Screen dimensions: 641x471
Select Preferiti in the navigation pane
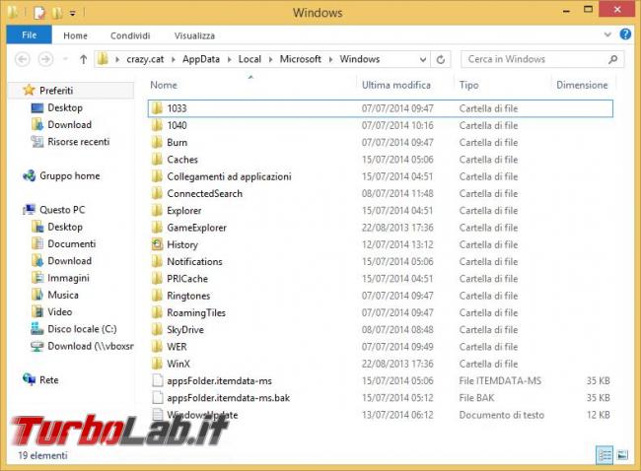56,91
